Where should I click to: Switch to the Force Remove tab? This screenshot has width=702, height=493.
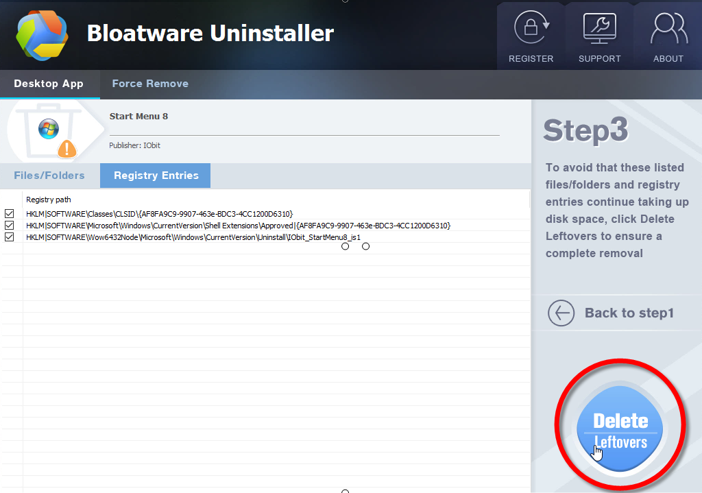tap(150, 84)
